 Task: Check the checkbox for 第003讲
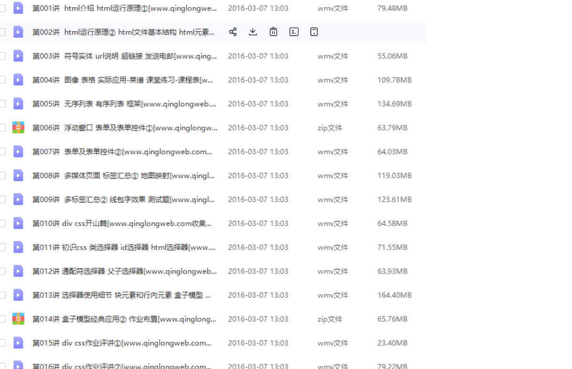(x=3, y=55)
